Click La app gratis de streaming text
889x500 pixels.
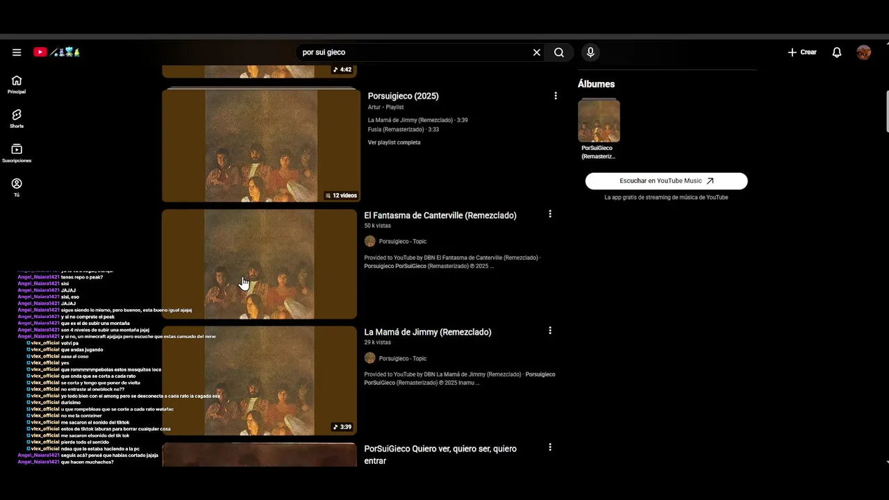[666, 197]
